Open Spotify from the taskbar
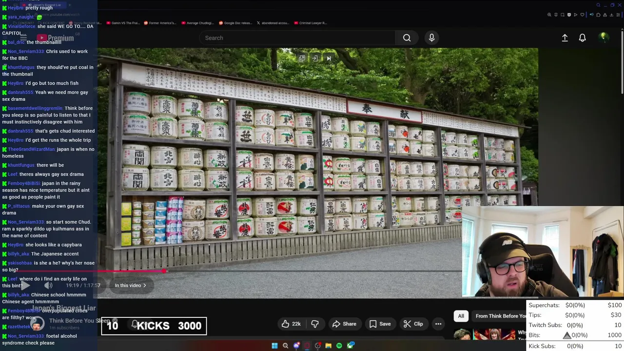 point(339,346)
